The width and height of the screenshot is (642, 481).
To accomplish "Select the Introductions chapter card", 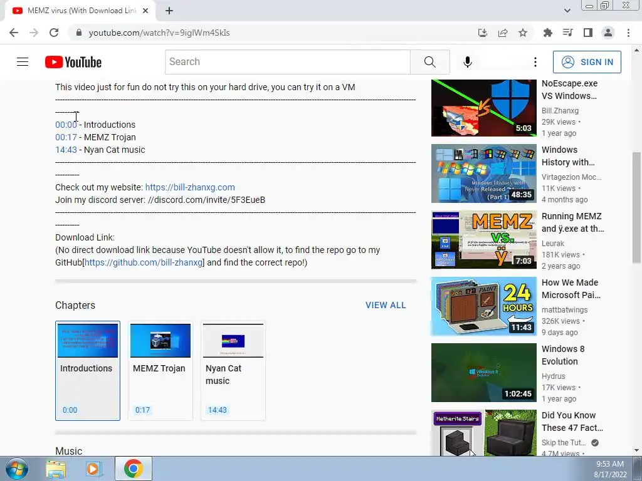I will 88,371.
